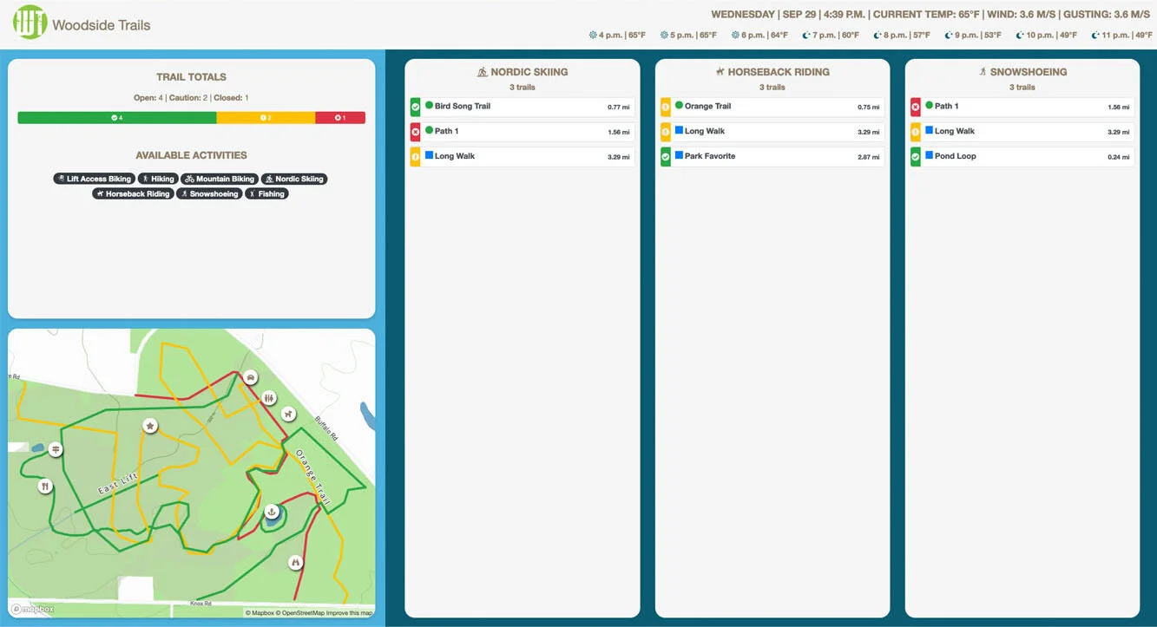Click the red closed segment of totals bar
This screenshot has height=627, width=1157.
pos(340,117)
